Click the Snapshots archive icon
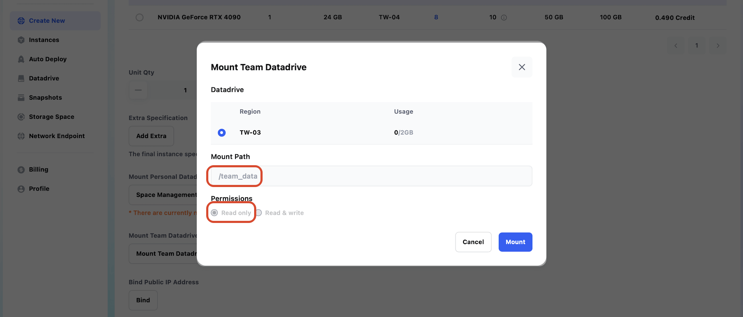Screen dimensions: 743x317 tap(21, 98)
